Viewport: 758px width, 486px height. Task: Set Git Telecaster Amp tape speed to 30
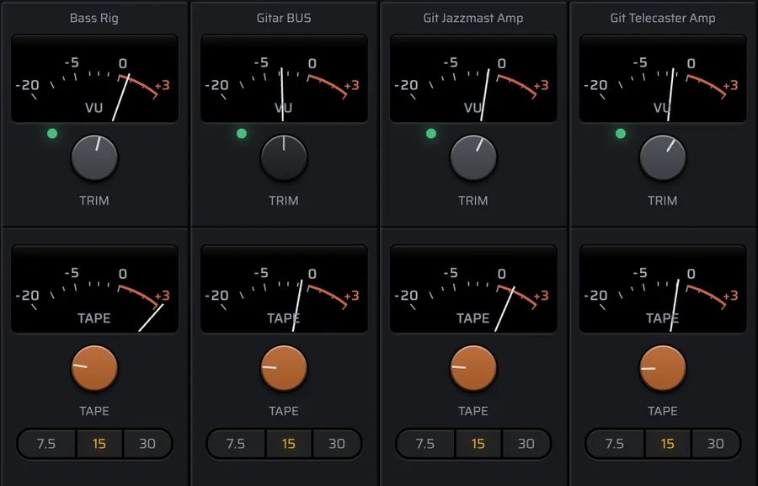click(x=716, y=443)
